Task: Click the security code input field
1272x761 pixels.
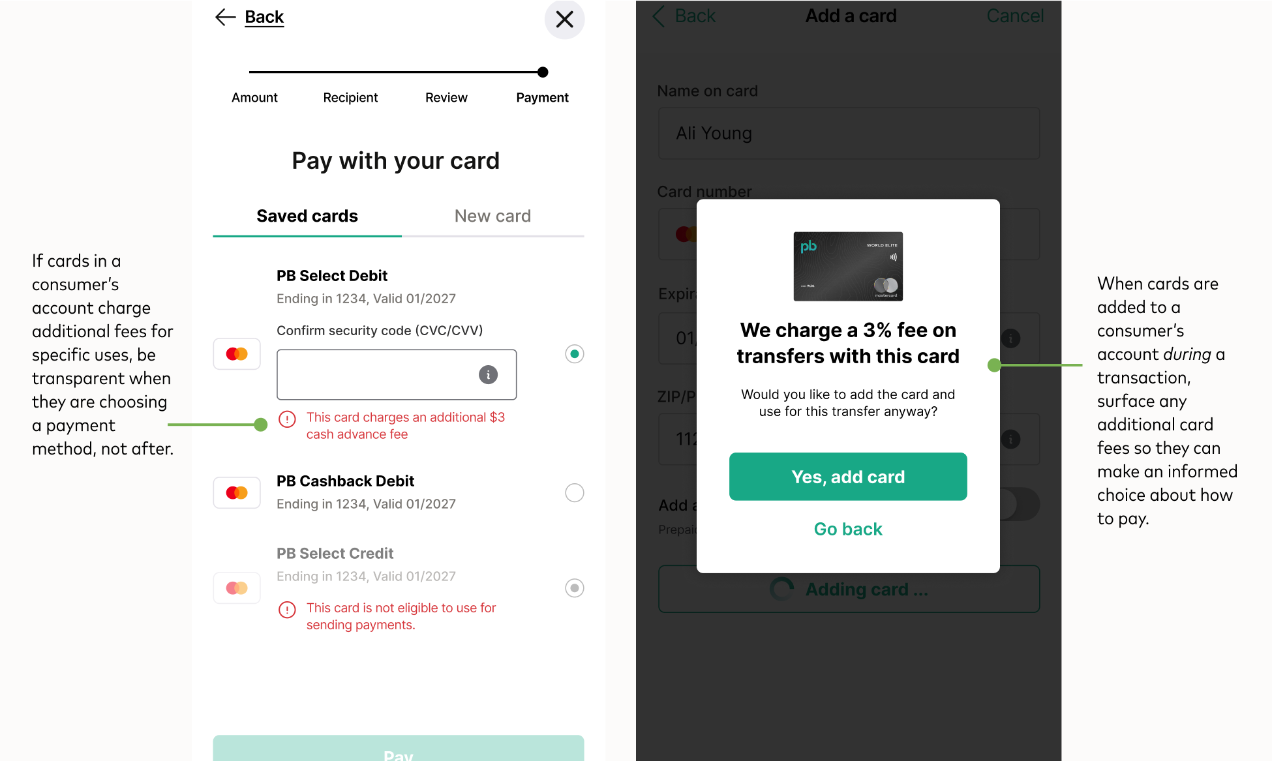Action: tap(397, 374)
